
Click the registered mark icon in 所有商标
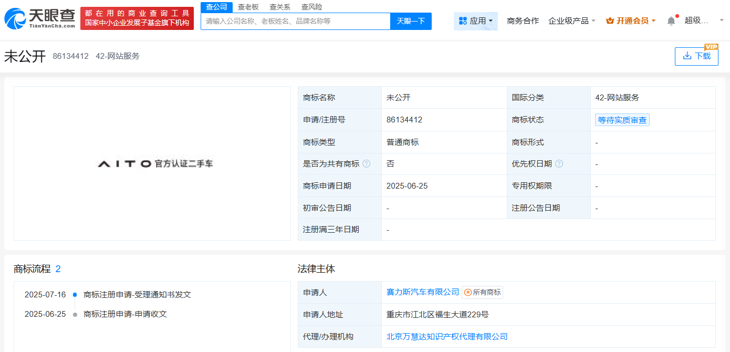[x=467, y=292]
